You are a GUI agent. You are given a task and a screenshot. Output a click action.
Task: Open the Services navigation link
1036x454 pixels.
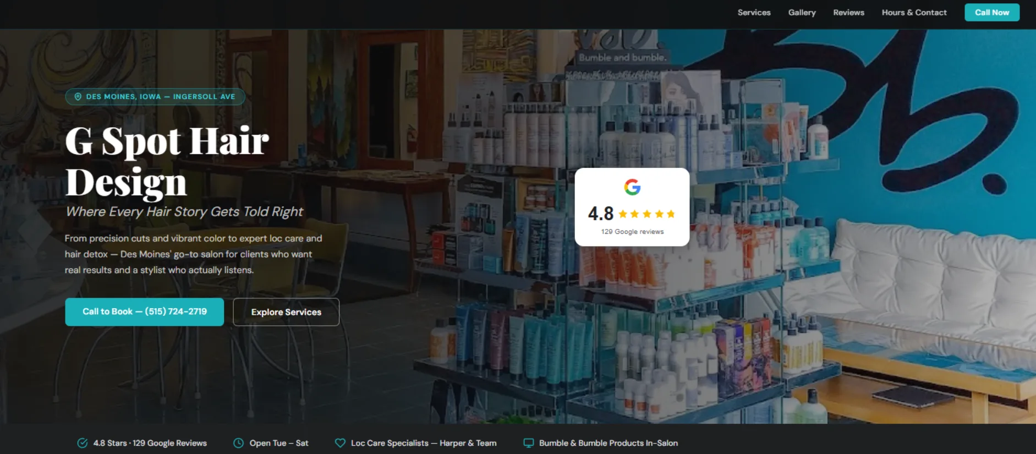[x=754, y=13]
